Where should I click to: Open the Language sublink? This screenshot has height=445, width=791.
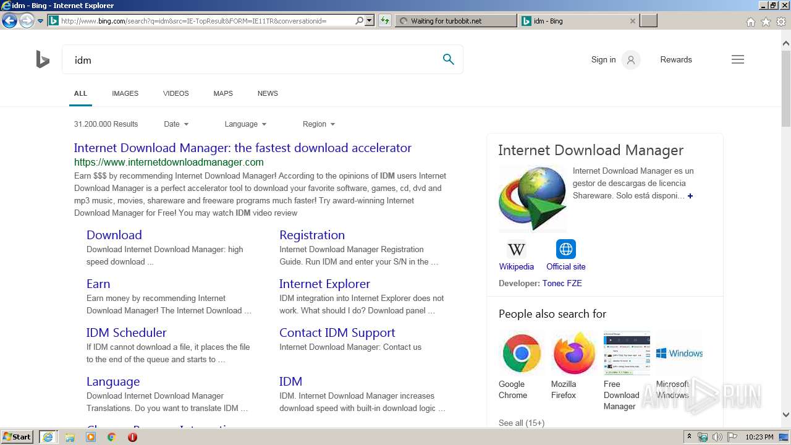coord(113,381)
